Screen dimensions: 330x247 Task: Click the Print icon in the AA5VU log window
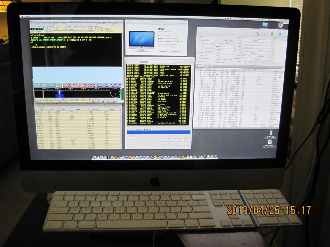click(199, 32)
